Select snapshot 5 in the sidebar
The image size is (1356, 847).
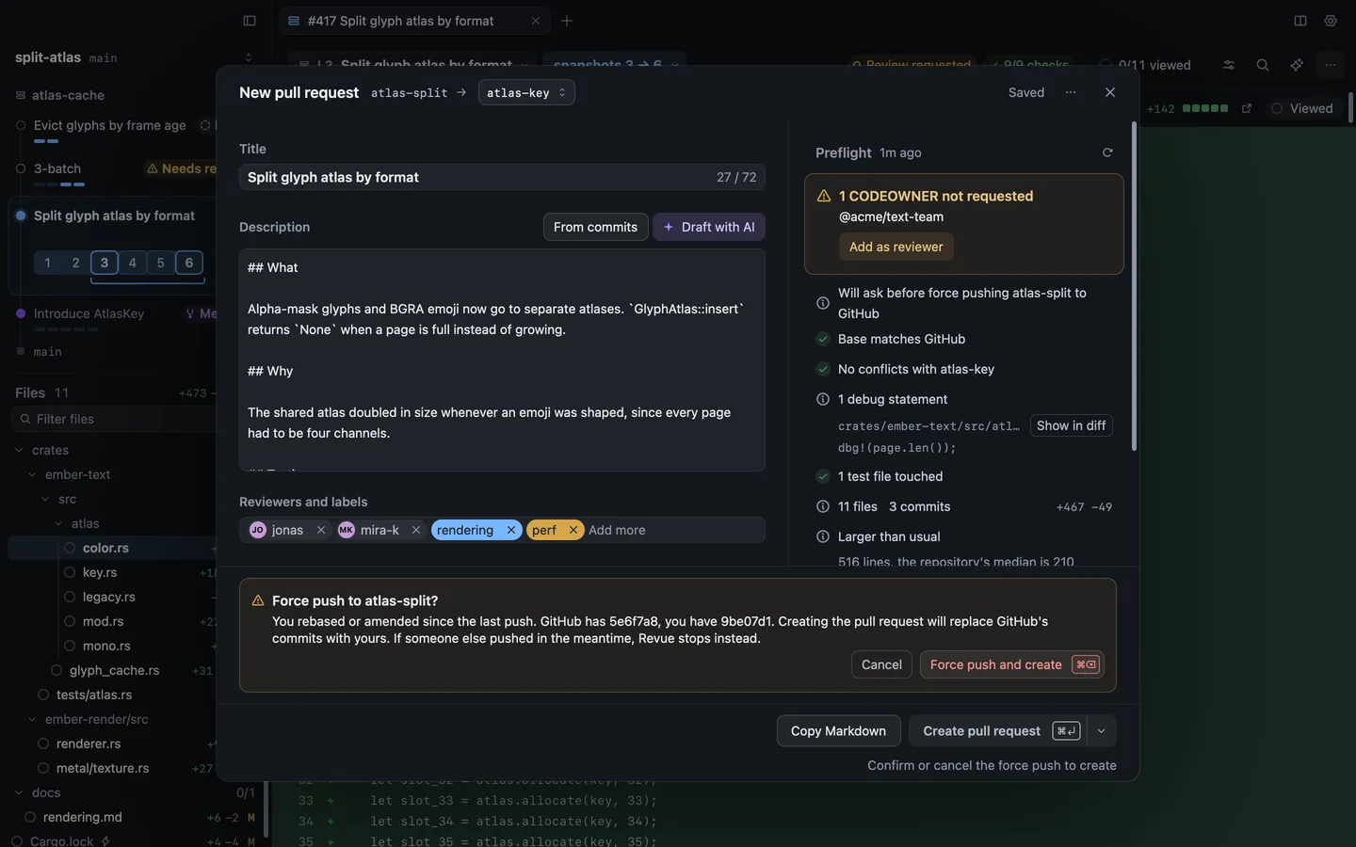coord(161,263)
